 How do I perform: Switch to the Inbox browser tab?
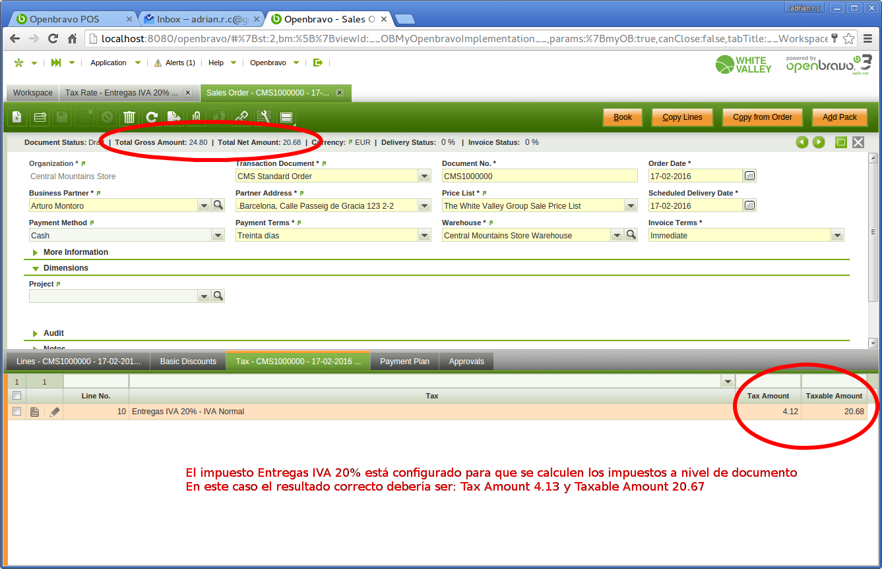point(201,19)
